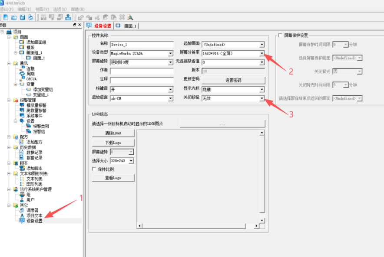This screenshot has width=384, height=257.
Task: Click the 清除LOGO button
Action: [113, 133]
